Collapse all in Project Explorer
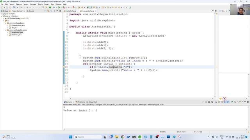 tap(45, 11)
